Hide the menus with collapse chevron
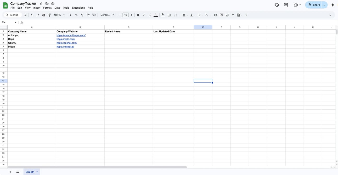Image resolution: width=338 pixels, height=175 pixels. (330, 15)
